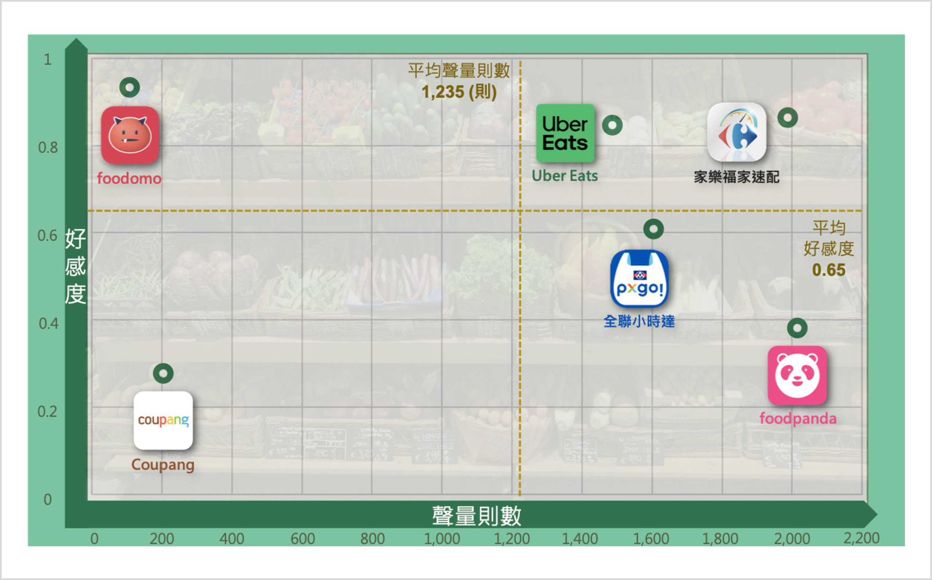Click the x-axis tick label '1,200'
Image resolution: width=932 pixels, height=580 pixels.
pos(512,539)
